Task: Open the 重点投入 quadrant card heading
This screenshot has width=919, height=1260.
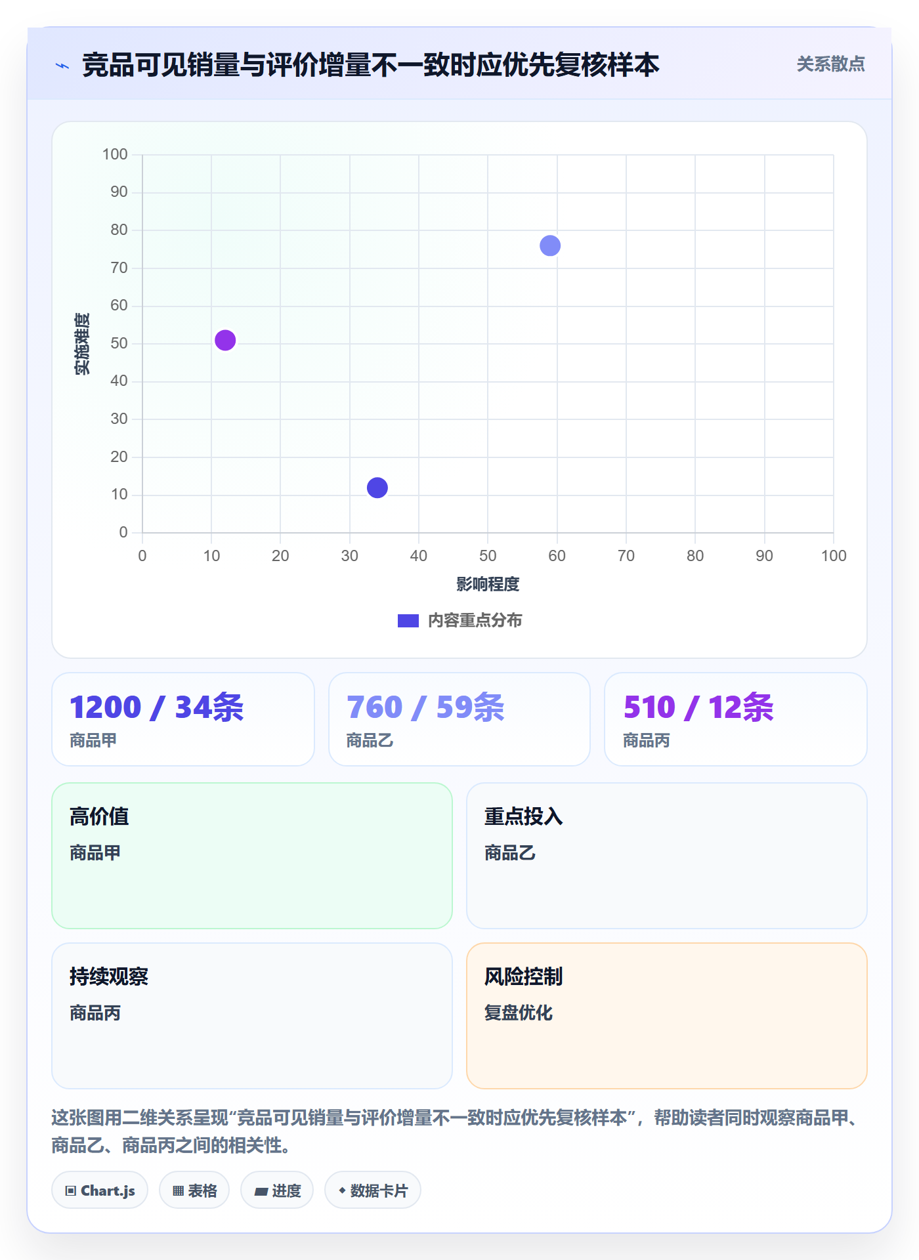Action: tap(524, 816)
